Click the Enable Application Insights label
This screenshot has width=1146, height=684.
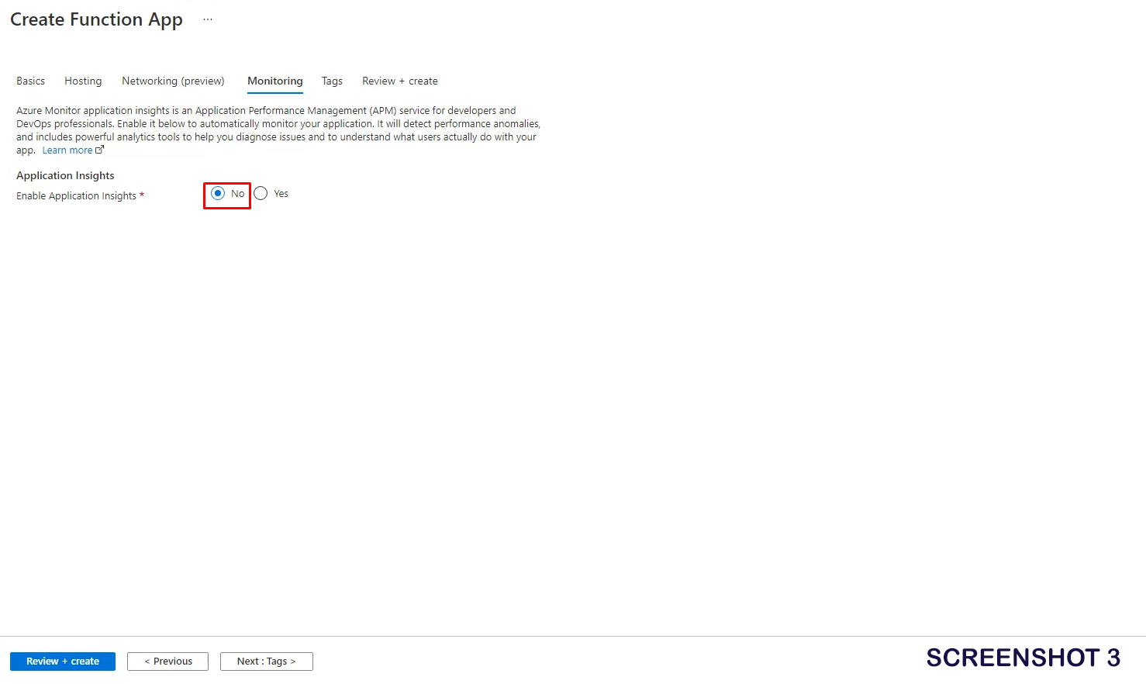click(76, 196)
